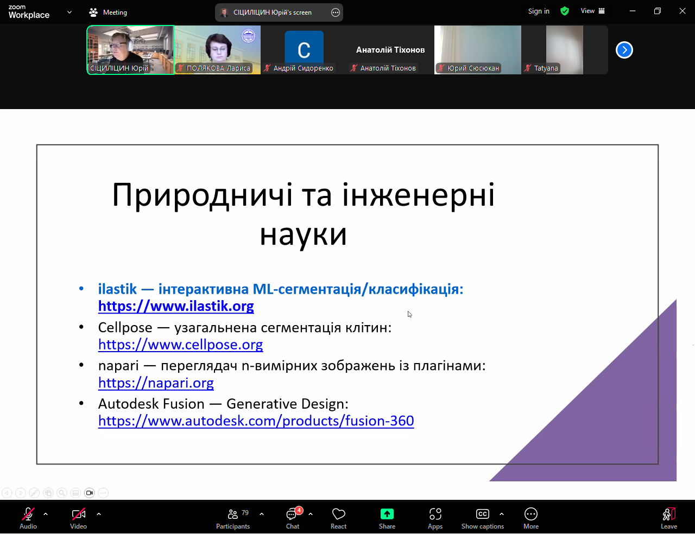Screen dimensions: 695x534
Task: Click the green Share screen button
Action: pos(387,518)
